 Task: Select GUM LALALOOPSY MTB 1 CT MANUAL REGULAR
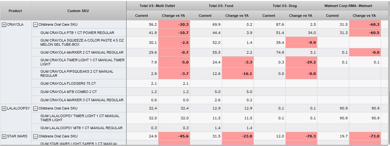pyautogui.click(x=81, y=128)
